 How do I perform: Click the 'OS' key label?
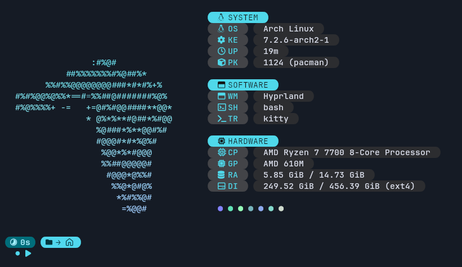233,29
